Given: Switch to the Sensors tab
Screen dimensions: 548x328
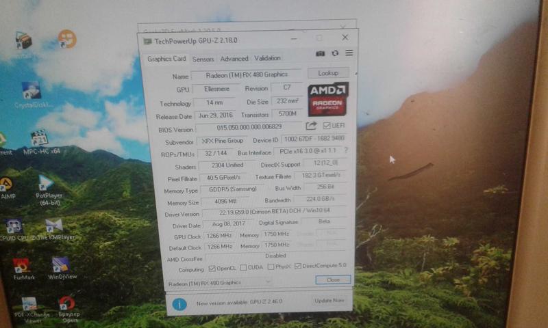Looking at the screenshot, I should pos(203,59).
